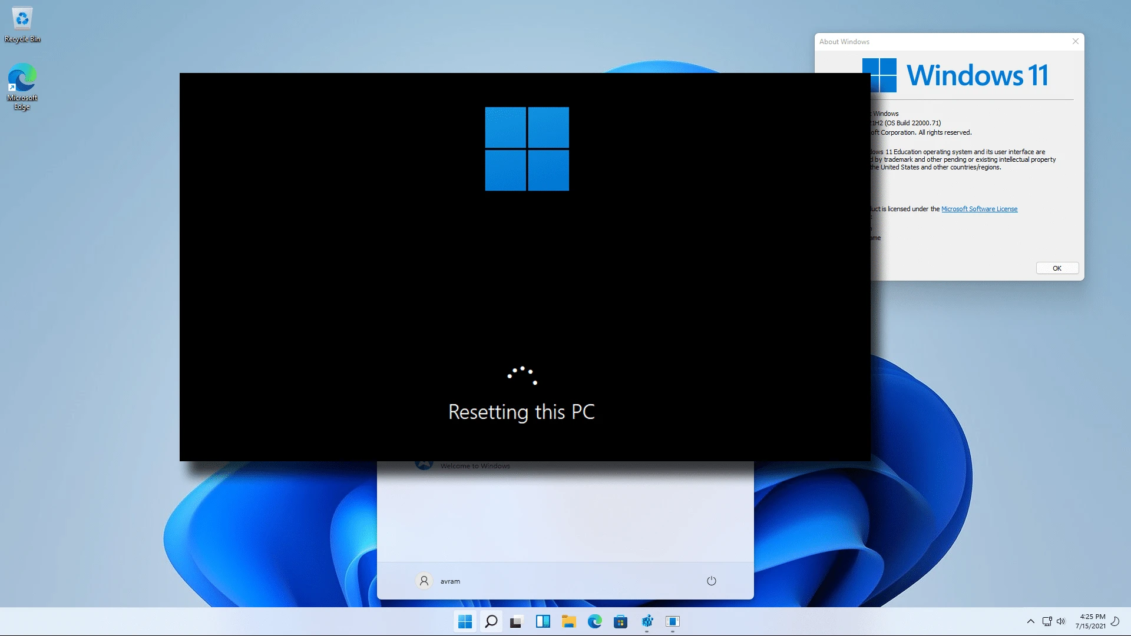Click the taskbar Search icon

(491, 621)
